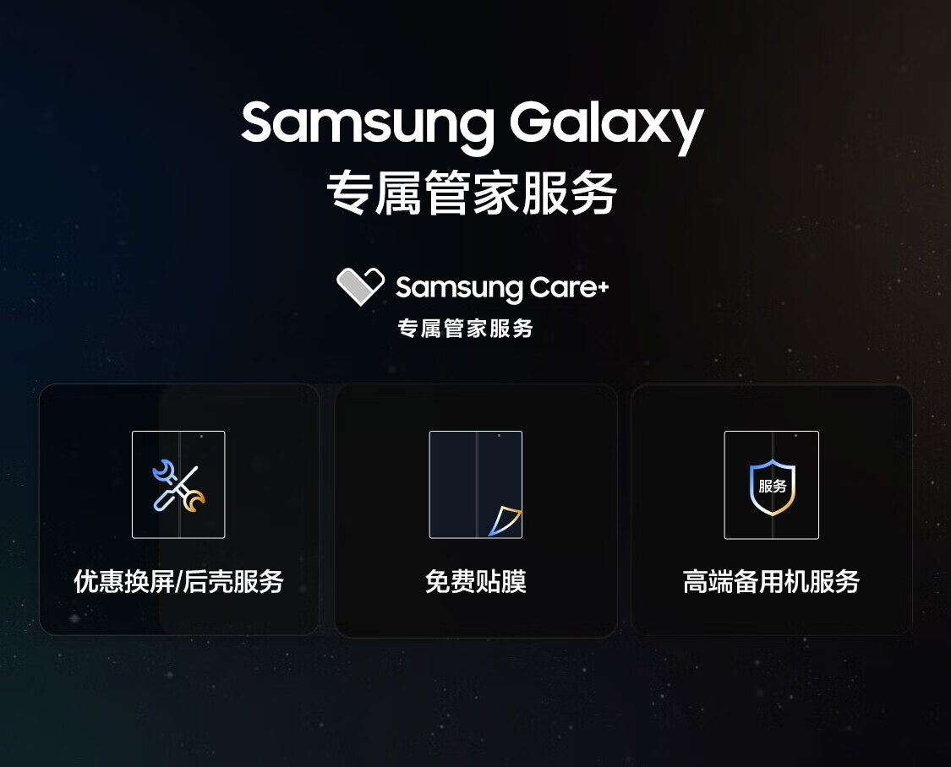951x767 pixels.
Task: Tap the shield icon marked 服务
Action: tap(772, 487)
